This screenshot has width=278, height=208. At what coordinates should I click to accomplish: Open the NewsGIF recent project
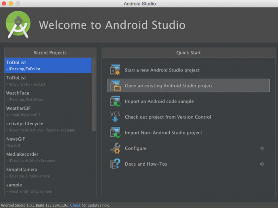point(48,142)
